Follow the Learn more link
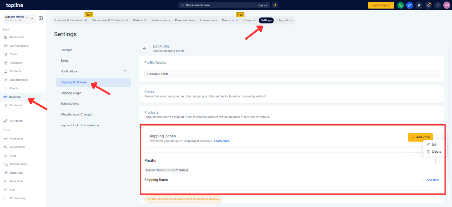This screenshot has height=207, width=452. click(x=222, y=141)
